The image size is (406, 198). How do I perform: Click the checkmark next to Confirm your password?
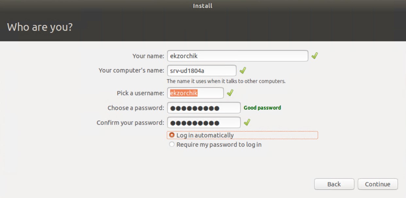(x=247, y=123)
